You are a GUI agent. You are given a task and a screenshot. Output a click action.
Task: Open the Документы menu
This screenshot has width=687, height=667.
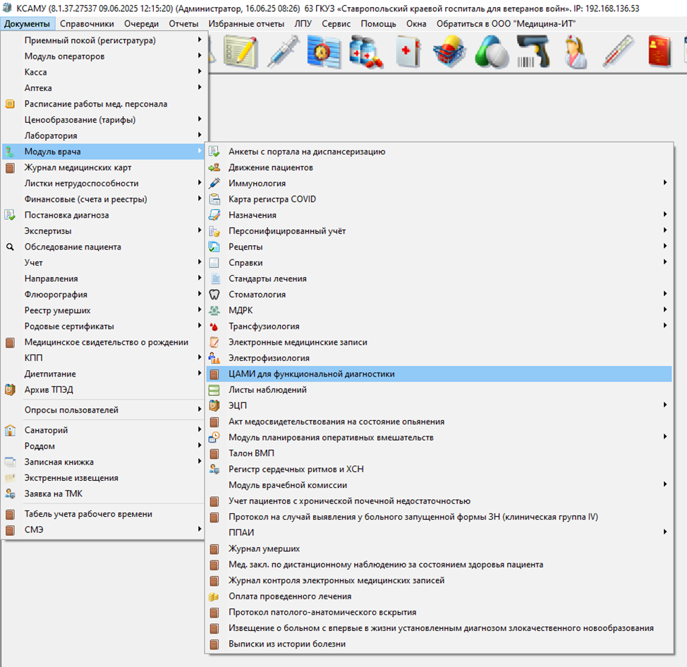28,24
